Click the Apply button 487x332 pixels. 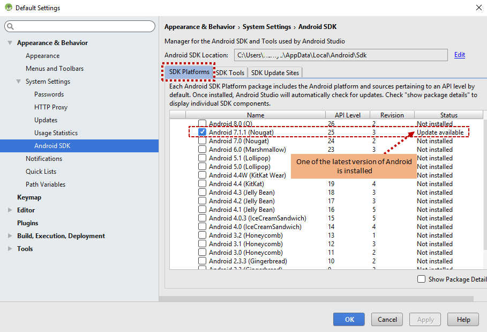coord(425,320)
